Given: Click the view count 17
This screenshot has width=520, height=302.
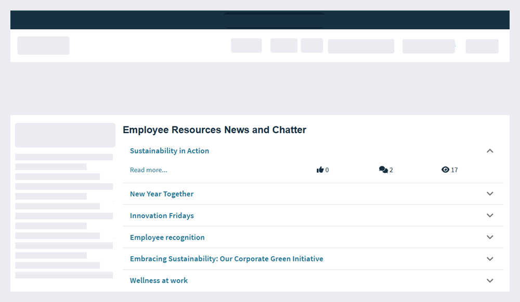Looking at the screenshot, I should tap(454, 170).
